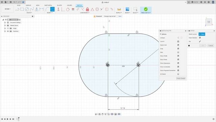This screenshot has width=216, height=122.
Task: Open the Constraints dropdown menu
Action: click(x=85, y=13)
